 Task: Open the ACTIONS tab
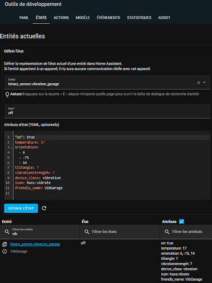tap(61, 18)
